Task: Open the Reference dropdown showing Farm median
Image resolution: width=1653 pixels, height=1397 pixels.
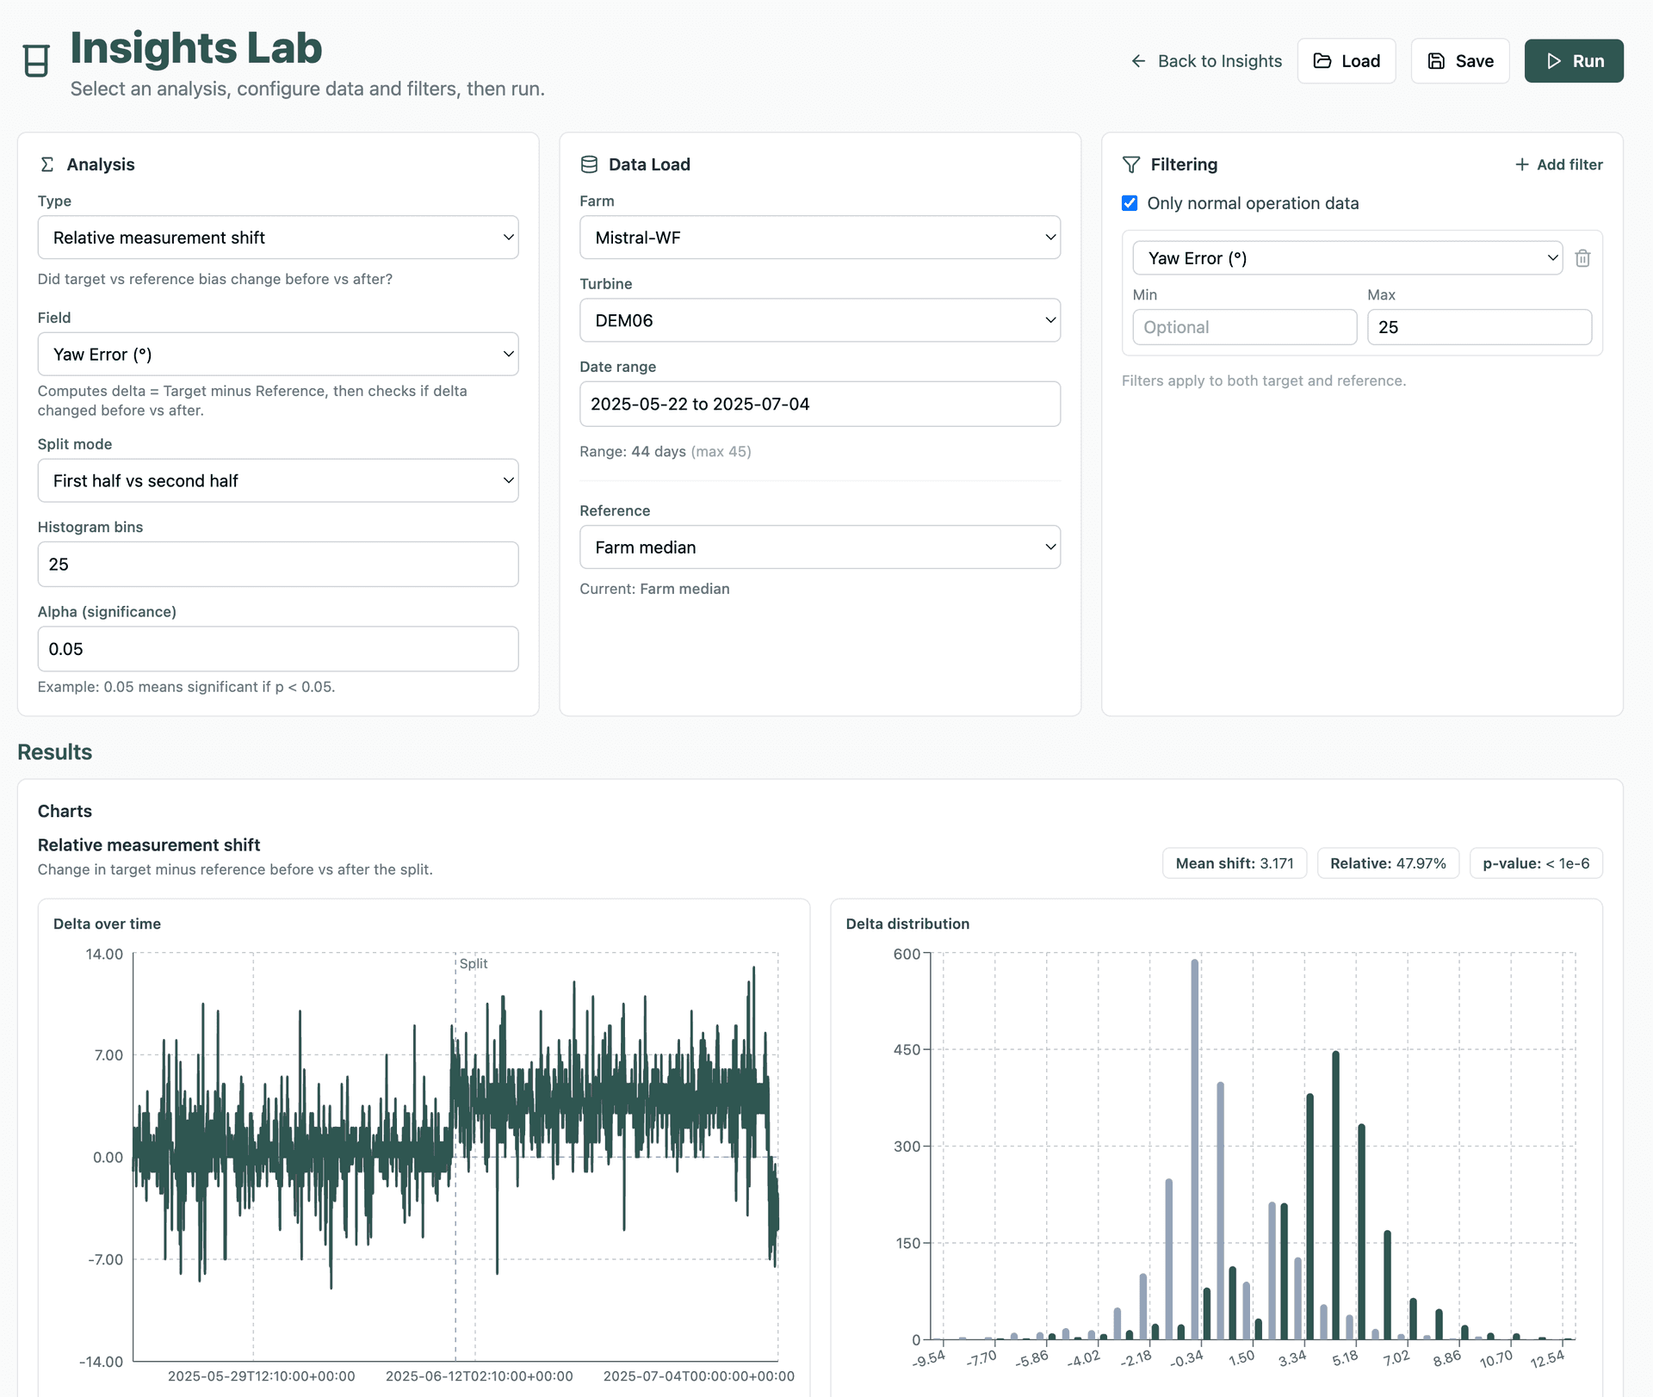Action: point(820,547)
